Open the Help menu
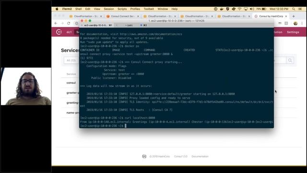307x173 pixels. [175, 9]
